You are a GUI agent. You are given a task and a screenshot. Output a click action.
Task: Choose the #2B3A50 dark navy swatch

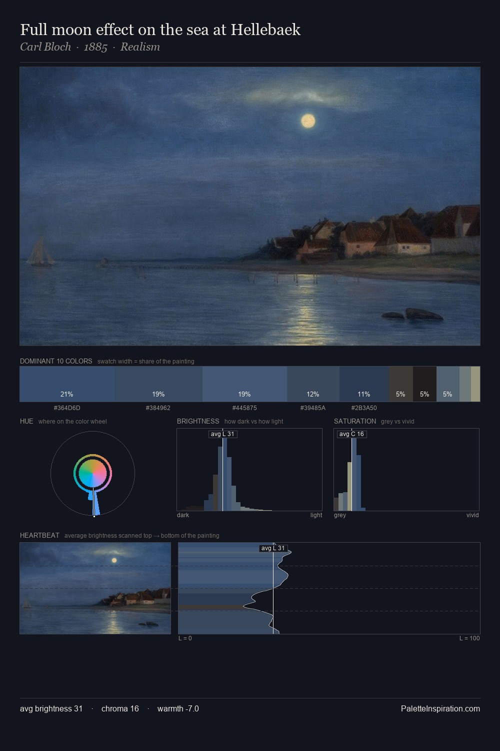pyautogui.click(x=364, y=384)
